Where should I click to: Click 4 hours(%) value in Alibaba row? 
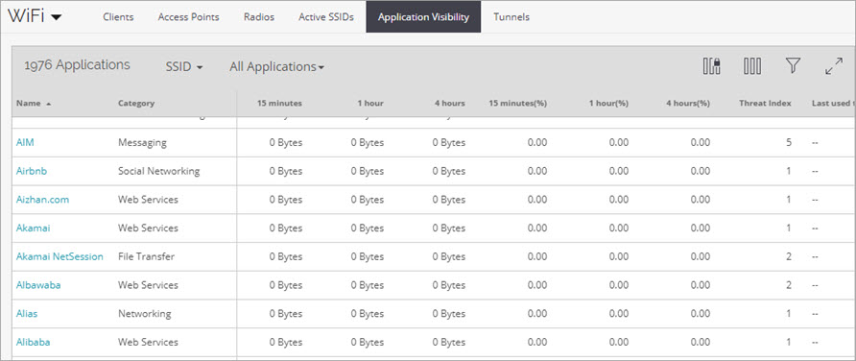tap(701, 342)
